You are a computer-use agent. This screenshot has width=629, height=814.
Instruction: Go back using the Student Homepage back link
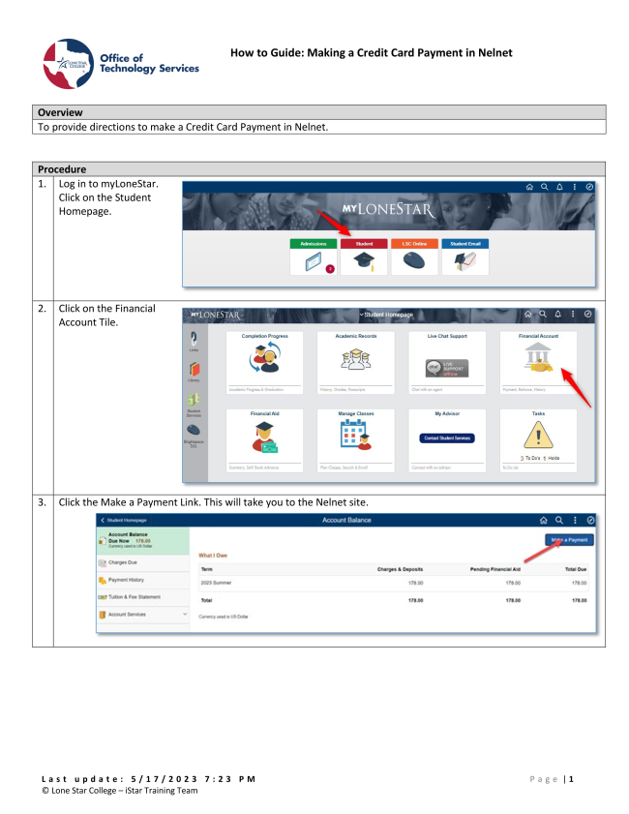pos(124,520)
